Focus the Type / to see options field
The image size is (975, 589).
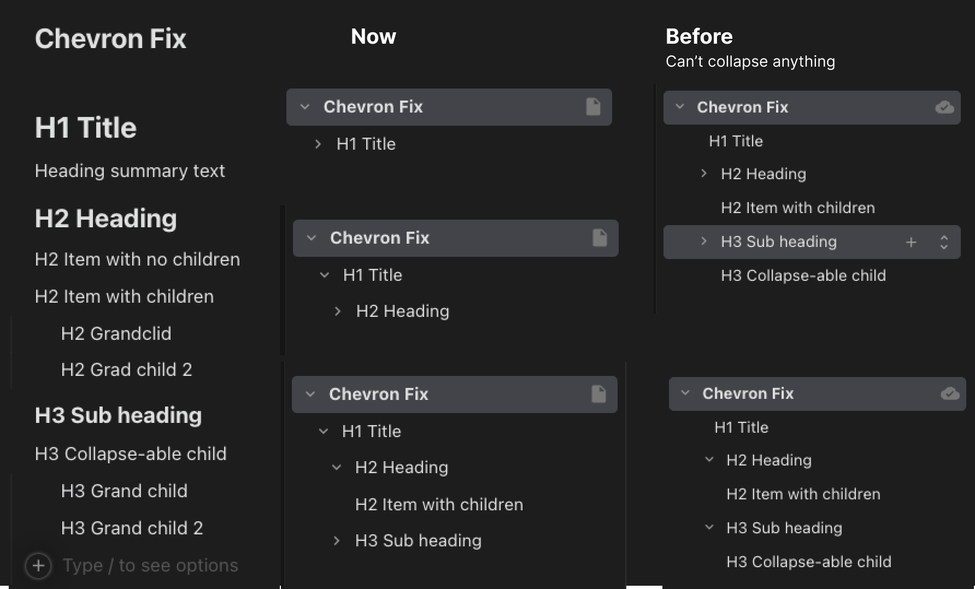coord(150,566)
